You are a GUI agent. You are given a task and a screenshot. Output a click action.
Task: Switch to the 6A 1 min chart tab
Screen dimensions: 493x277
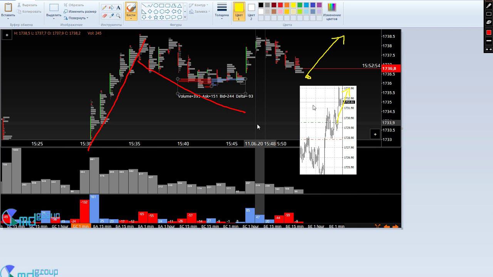146,227
